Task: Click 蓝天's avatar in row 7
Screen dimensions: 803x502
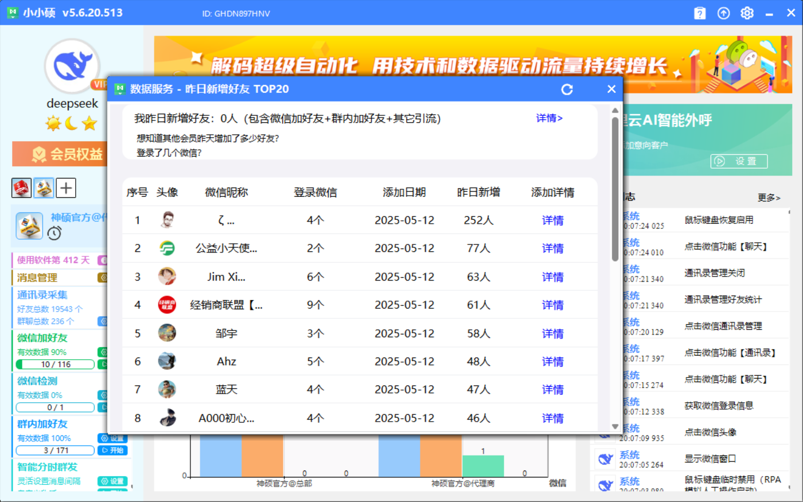Action: coord(167,389)
